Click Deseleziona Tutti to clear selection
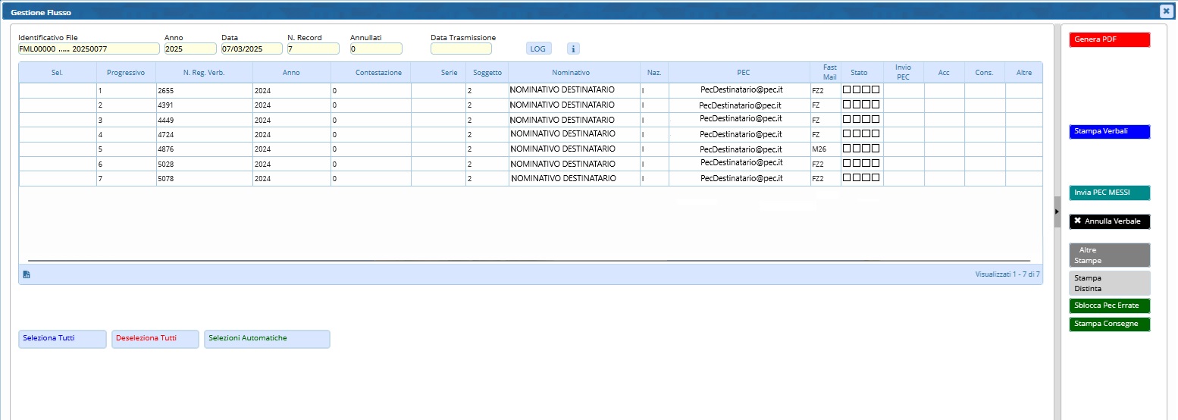 point(155,339)
